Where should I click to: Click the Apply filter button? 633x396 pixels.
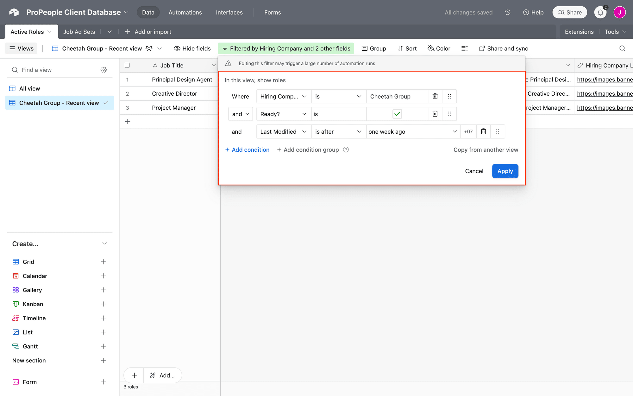click(x=505, y=171)
